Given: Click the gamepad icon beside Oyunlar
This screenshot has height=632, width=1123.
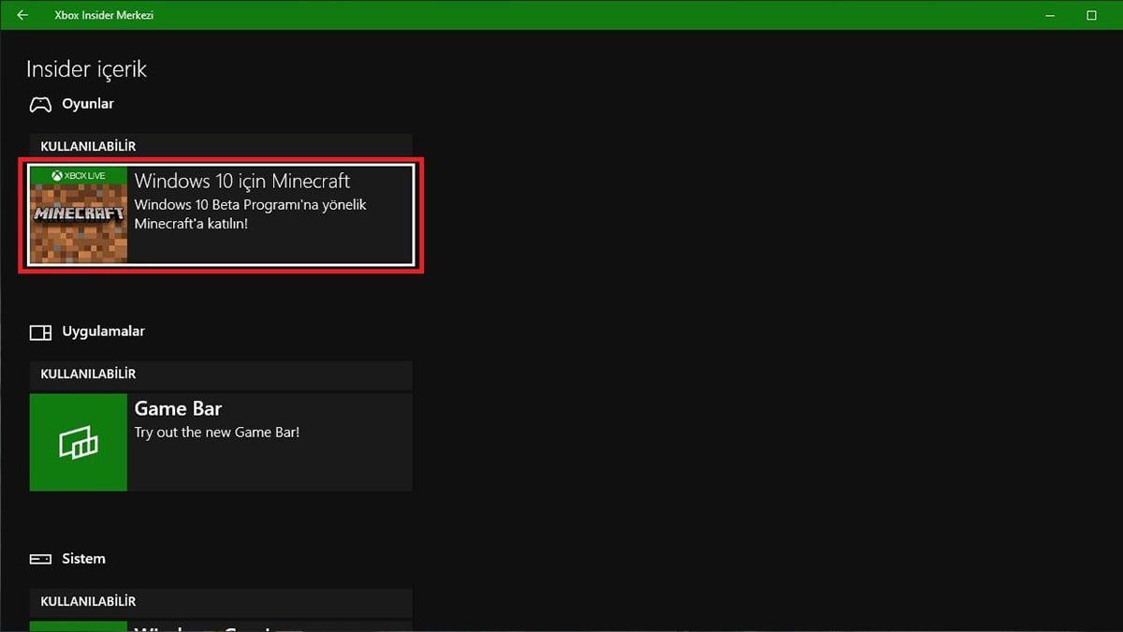Looking at the screenshot, I should pyautogui.click(x=39, y=104).
